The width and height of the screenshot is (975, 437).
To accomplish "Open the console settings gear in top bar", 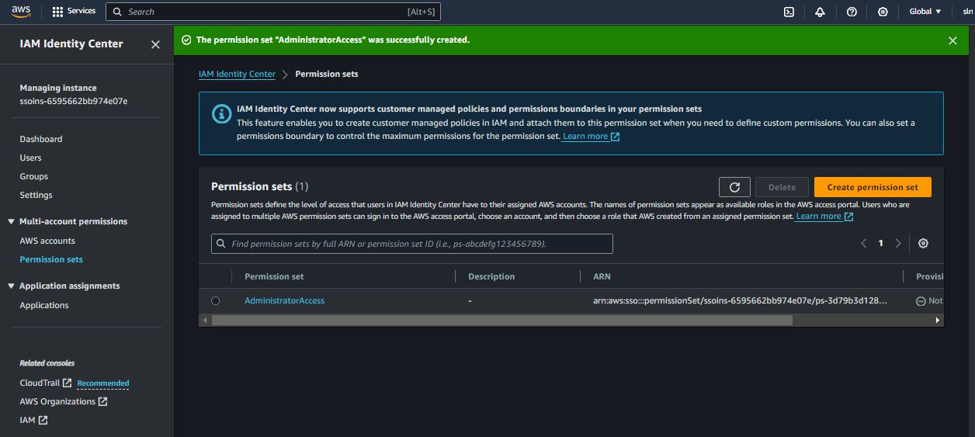I will [883, 12].
